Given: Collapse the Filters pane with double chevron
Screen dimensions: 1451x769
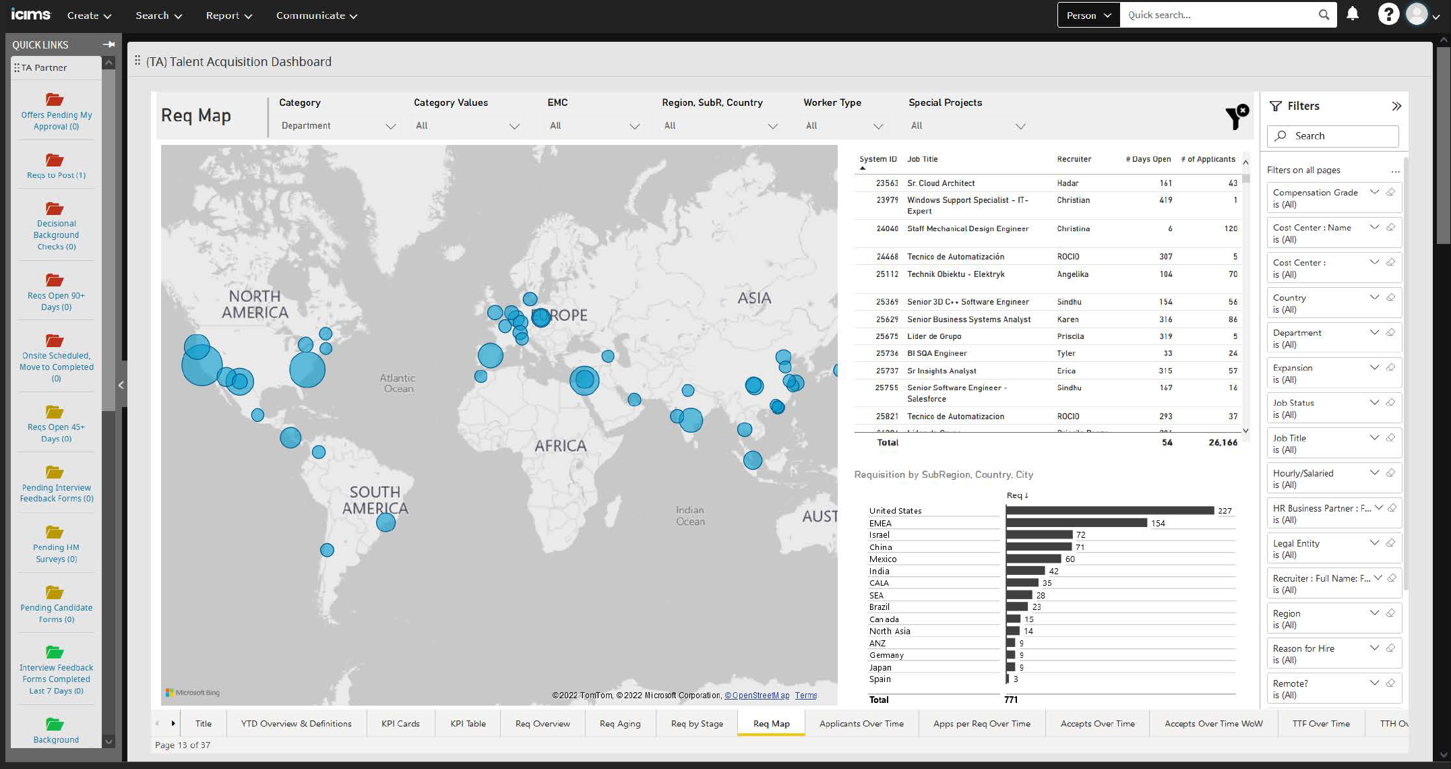Looking at the screenshot, I should [1396, 106].
